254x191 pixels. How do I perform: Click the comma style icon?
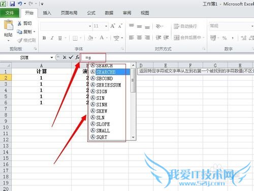pyautogui.click(x=233, y=38)
